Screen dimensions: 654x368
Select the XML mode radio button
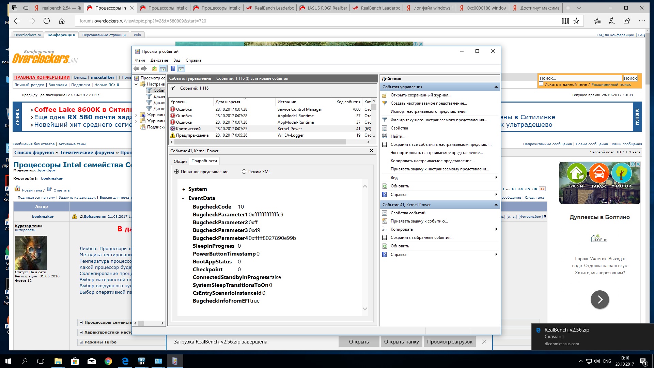244,172
